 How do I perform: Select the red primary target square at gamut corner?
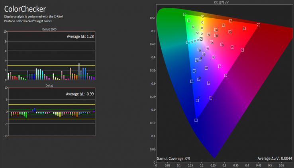coord(259,25)
